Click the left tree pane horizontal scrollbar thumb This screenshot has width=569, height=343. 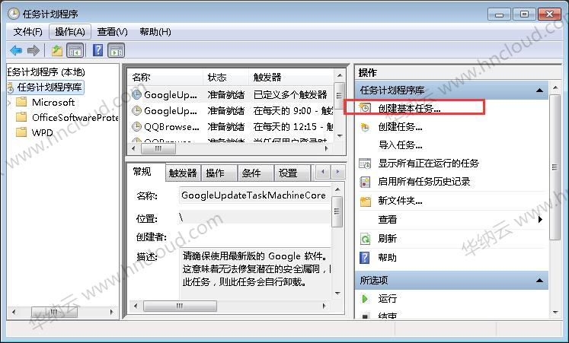54,312
